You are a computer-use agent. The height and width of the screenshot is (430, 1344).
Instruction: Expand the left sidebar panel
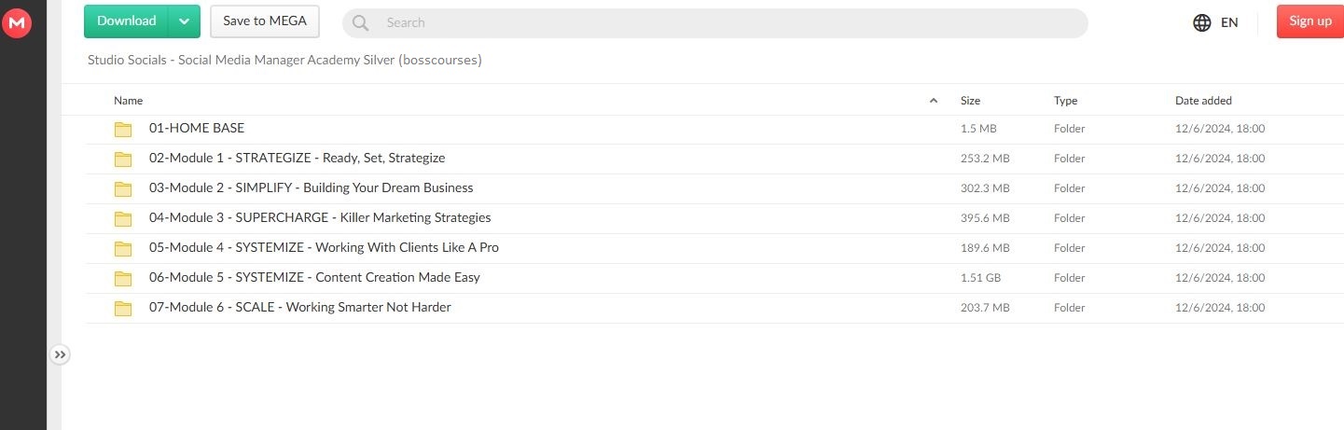pos(60,354)
